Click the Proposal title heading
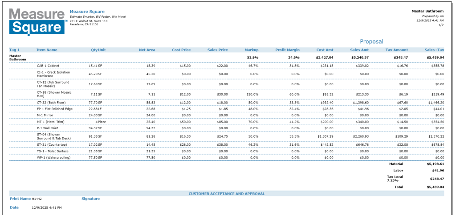This screenshot has width=456, height=215. (x=371, y=41)
